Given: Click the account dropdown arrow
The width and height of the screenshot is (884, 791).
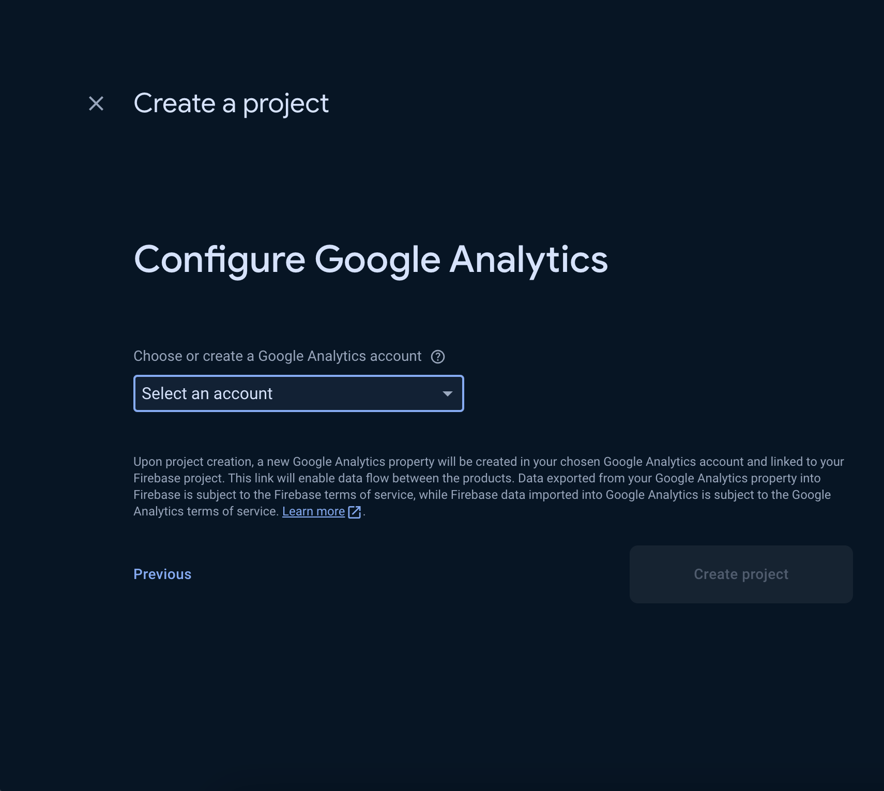Looking at the screenshot, I should click(x=447, y=394).
